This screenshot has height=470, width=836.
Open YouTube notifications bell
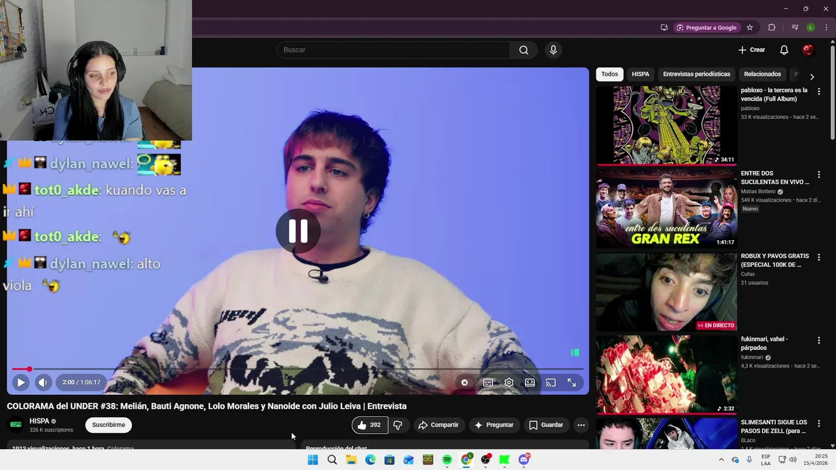point(784,50)
